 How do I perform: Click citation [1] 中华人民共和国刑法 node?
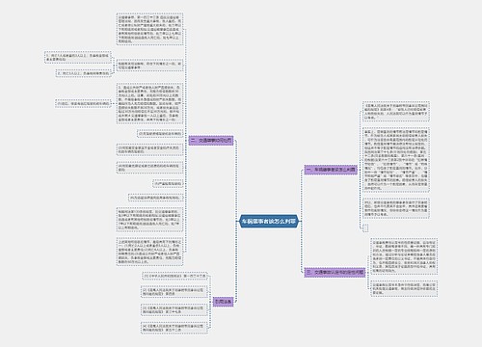[174, 276]
